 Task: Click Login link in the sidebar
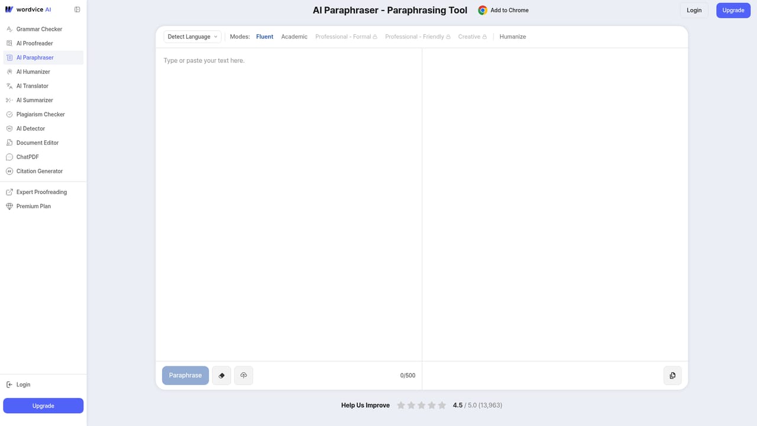[x=23, y=385]
